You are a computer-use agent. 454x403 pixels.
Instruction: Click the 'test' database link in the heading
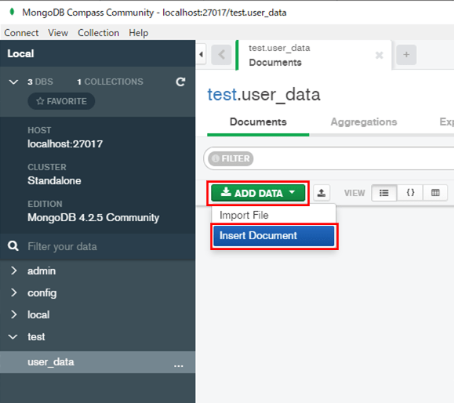[x=222, y=94]
